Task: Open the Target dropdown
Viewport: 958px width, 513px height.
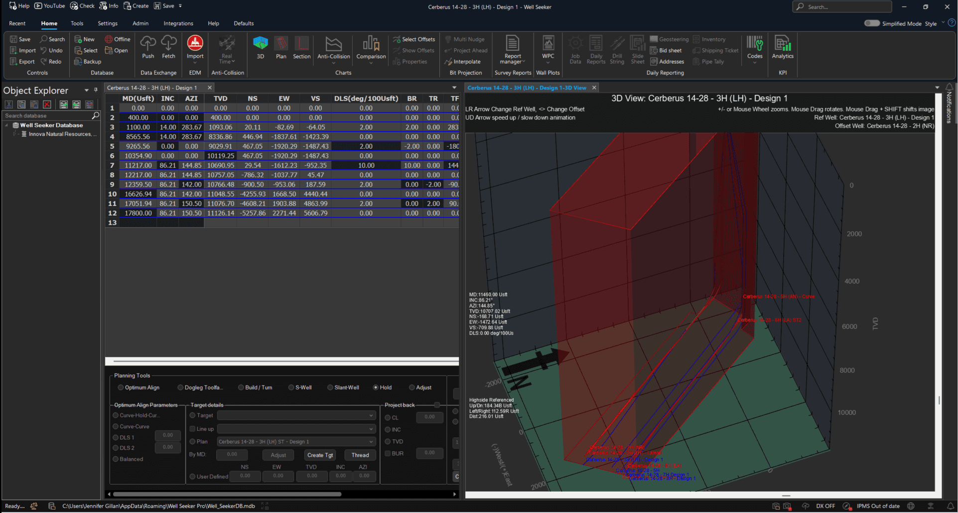Action: [x=296, y=415]
